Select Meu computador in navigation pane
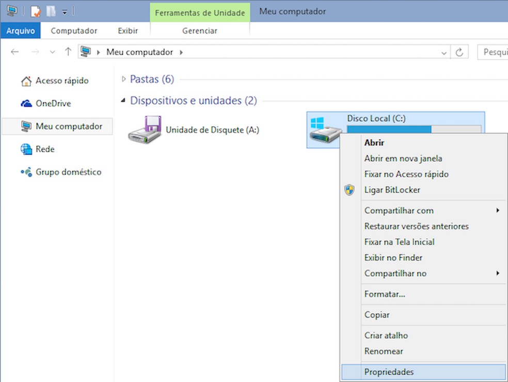 click(57, 126)
